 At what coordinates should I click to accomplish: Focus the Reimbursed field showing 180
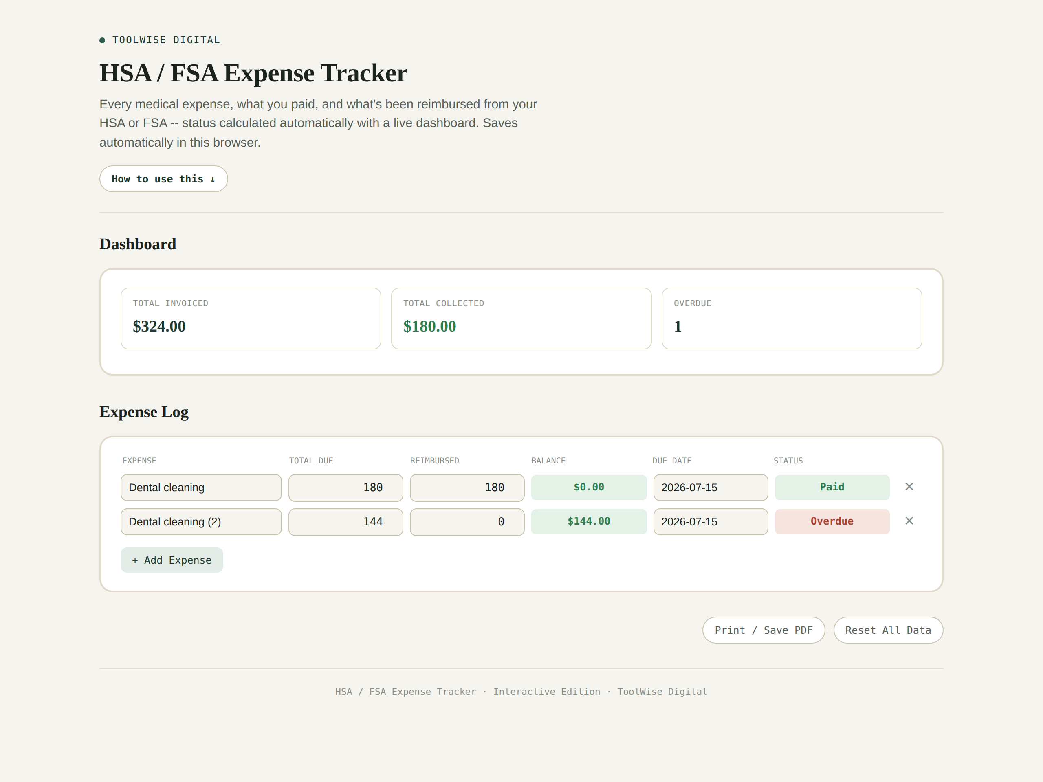(467, 488)
